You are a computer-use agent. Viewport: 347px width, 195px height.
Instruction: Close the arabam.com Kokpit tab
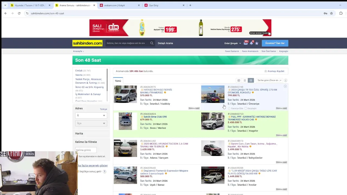139,5
